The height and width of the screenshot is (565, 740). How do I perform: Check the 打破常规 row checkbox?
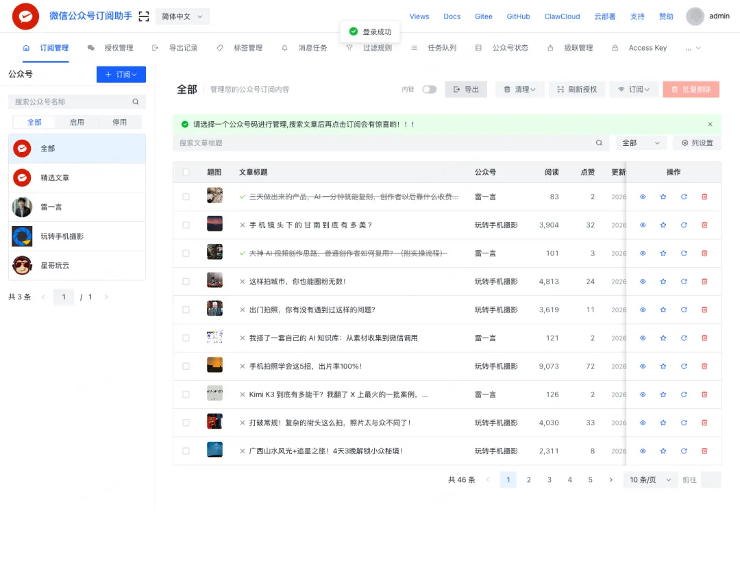pos(186,423)
